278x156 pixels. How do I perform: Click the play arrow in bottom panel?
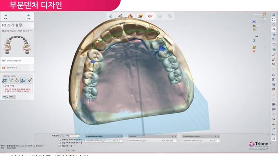tap(73, 150)
